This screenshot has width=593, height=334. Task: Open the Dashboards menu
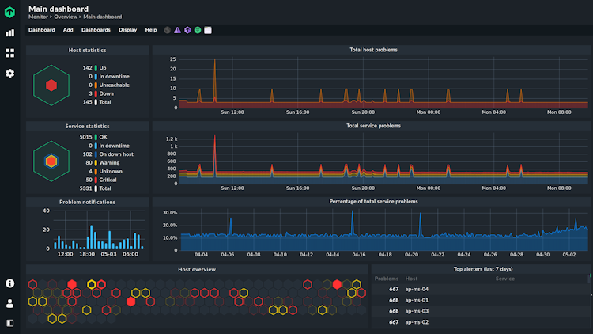(x=96, y=30)
